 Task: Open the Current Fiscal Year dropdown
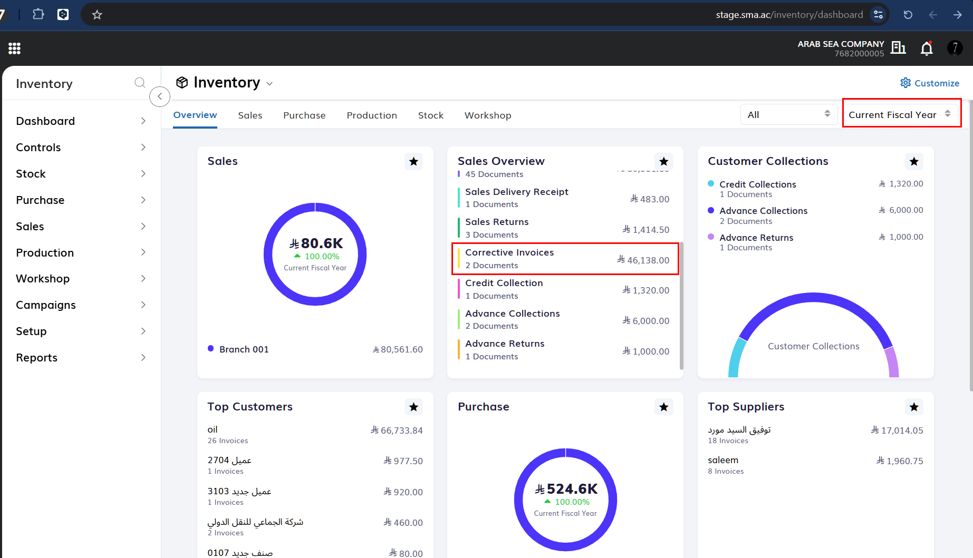[902, 114]
